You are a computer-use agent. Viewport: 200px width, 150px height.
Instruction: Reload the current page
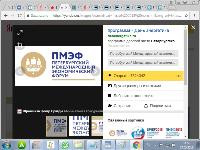click(x=20, y=15)
